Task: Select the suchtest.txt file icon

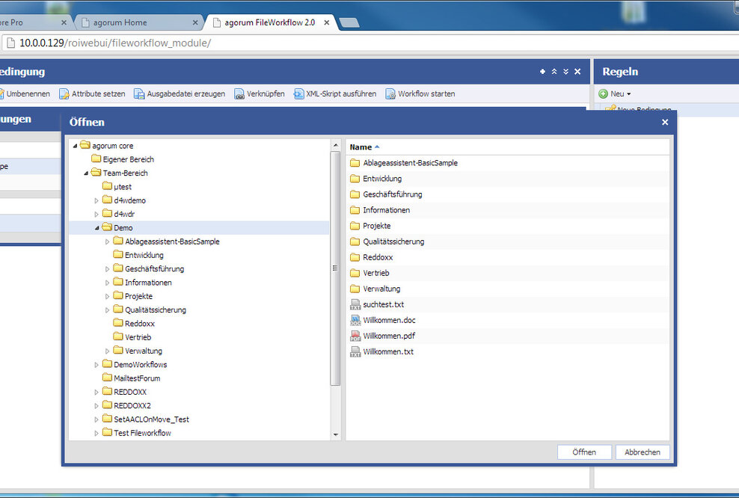Action: pos(355,304)
